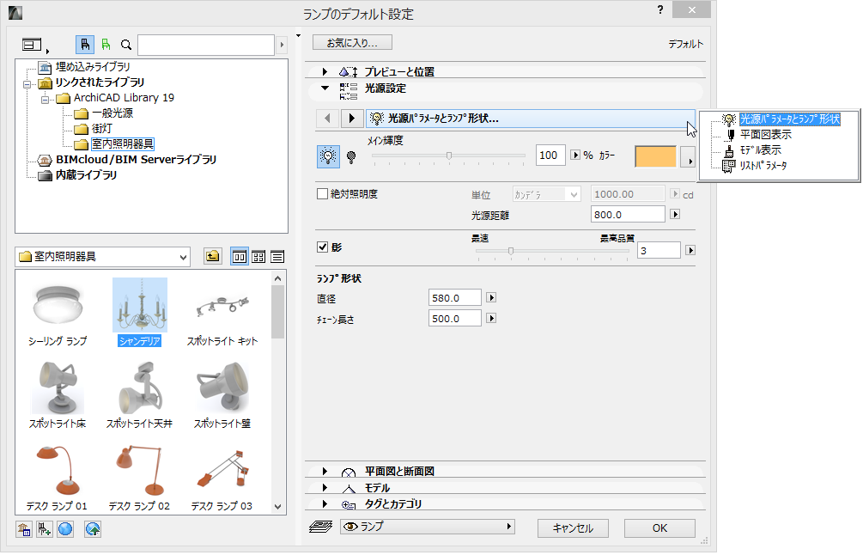The height and width of the screenshot is (555, 863).
Task: Switch to small icons view
Action: coord(258,257)
